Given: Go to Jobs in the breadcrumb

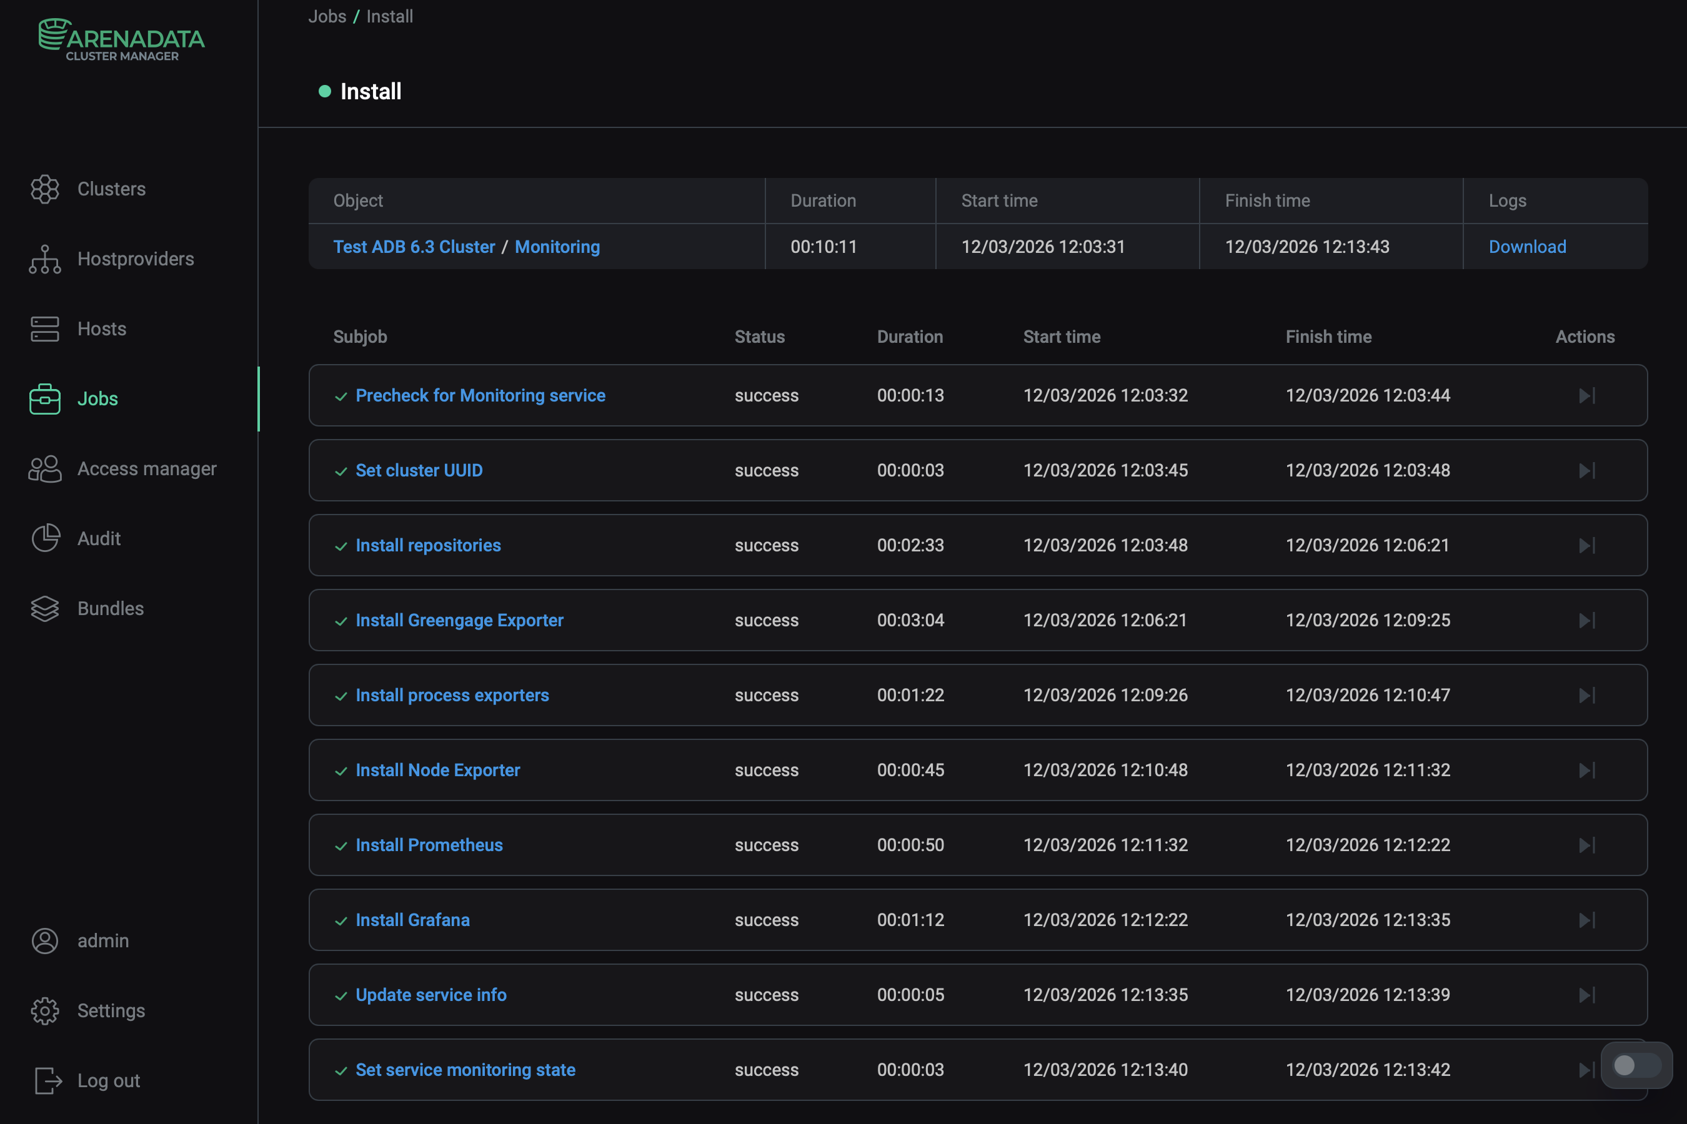Looking at the screenshot, I should click(327, 16).
